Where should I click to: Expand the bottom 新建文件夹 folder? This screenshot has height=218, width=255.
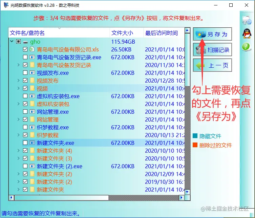coord(19,190)
